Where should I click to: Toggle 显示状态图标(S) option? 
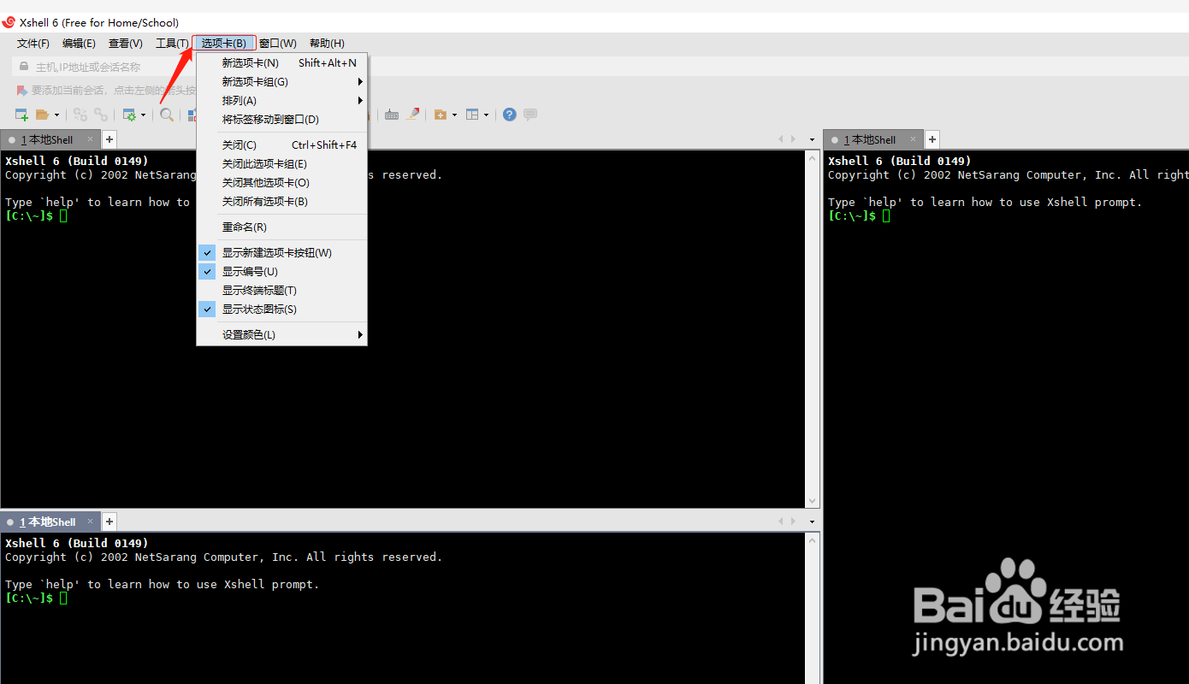(282, 310)
